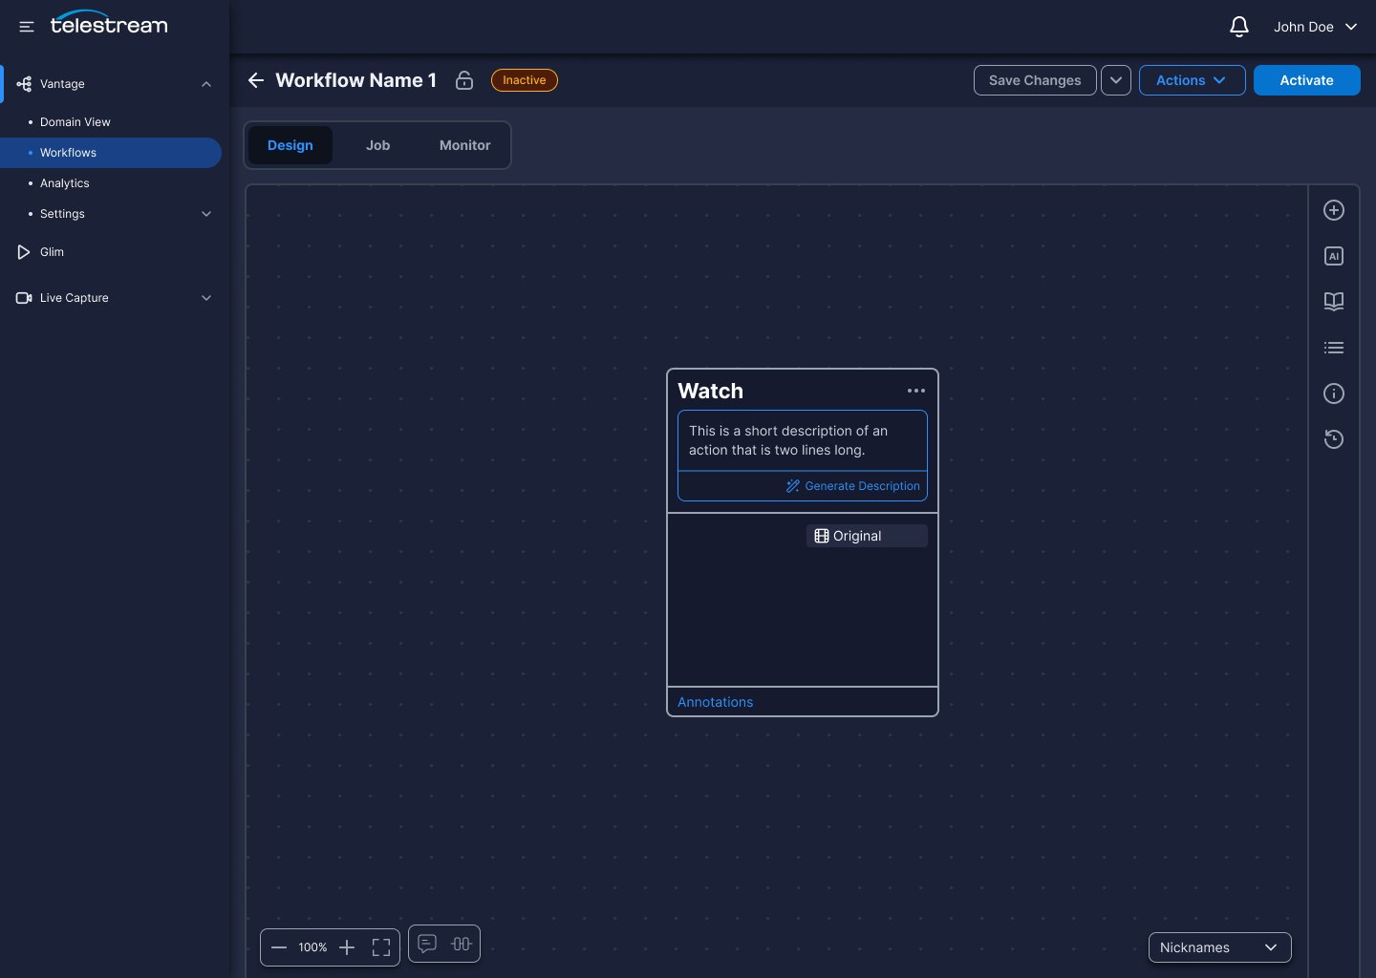Open the info icon in right panel

(1334, 393)
